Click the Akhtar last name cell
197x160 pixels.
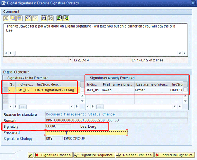tap(152, 90)
